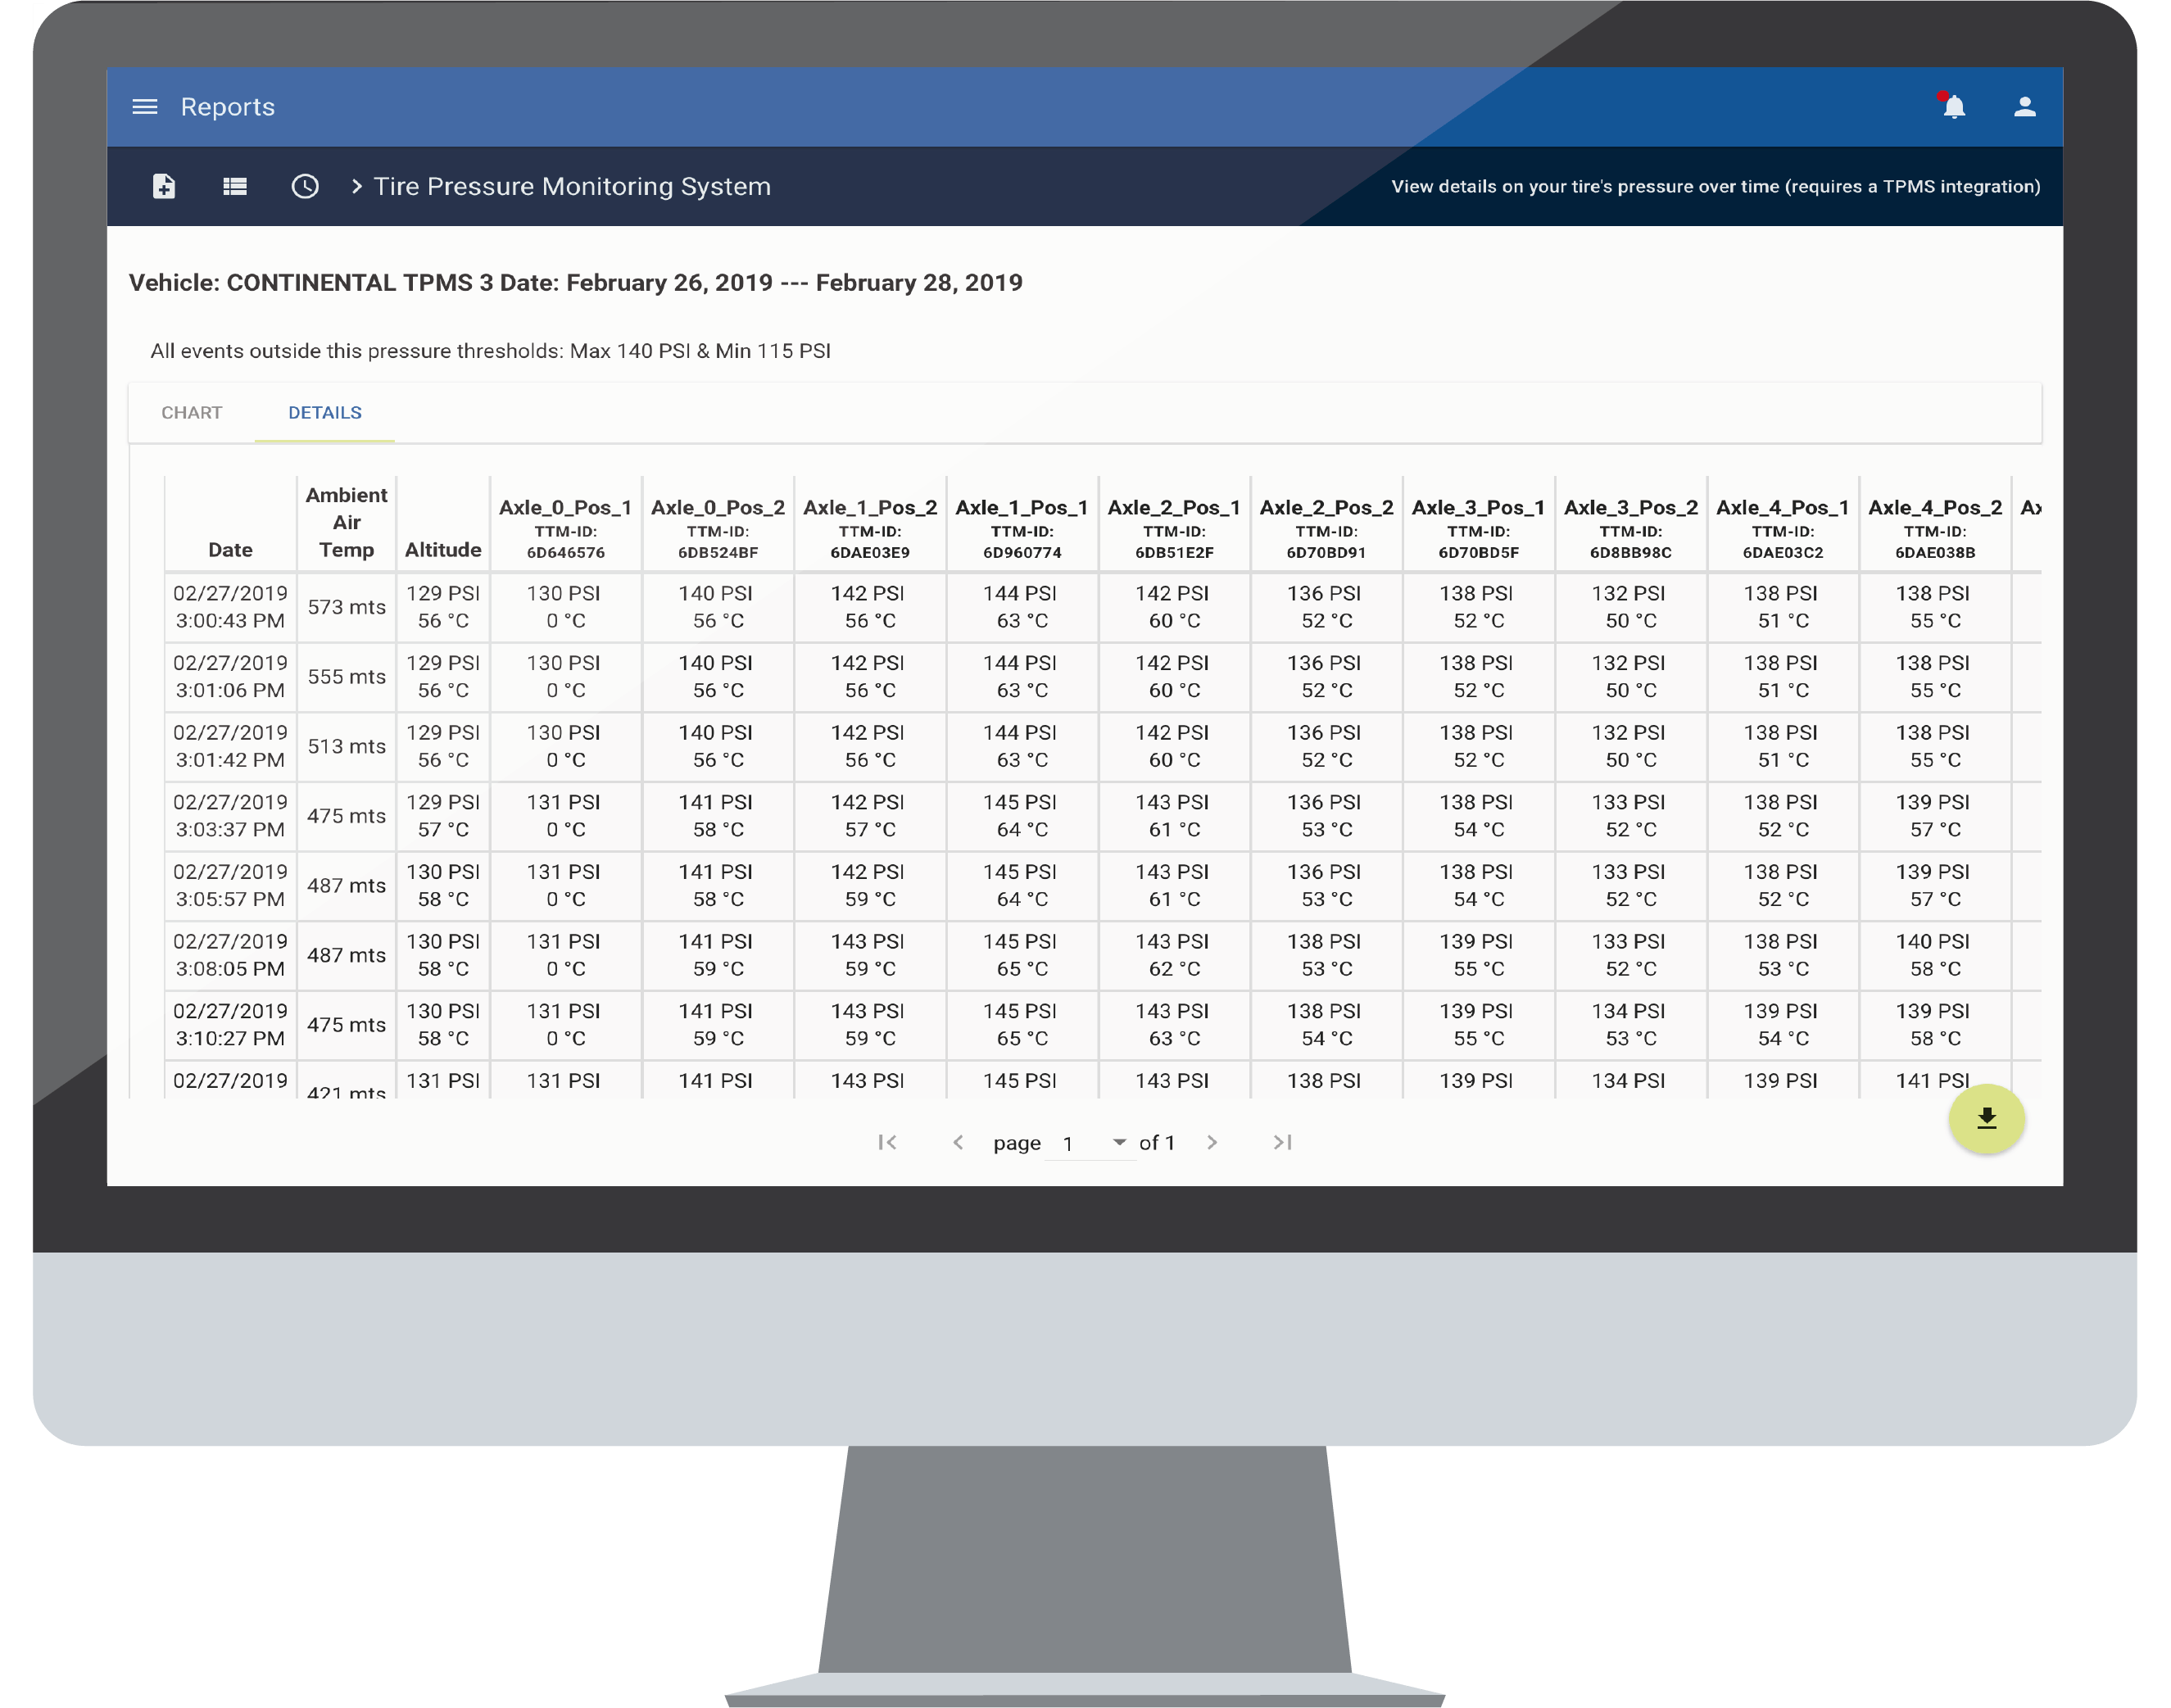Switch to the CHART tab
This screenshot has height=1708, width=2171.
coord(192,412)
